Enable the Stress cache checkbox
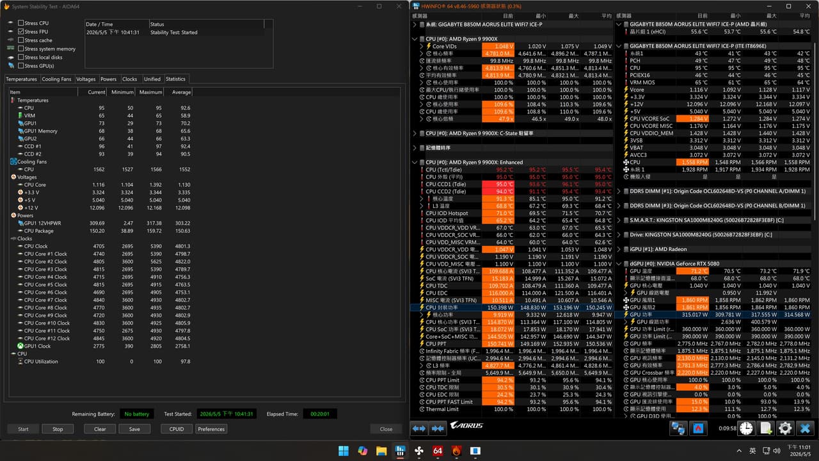Image resolution: width=819 pixels, height=461 pixels. [x=20, y=40]
